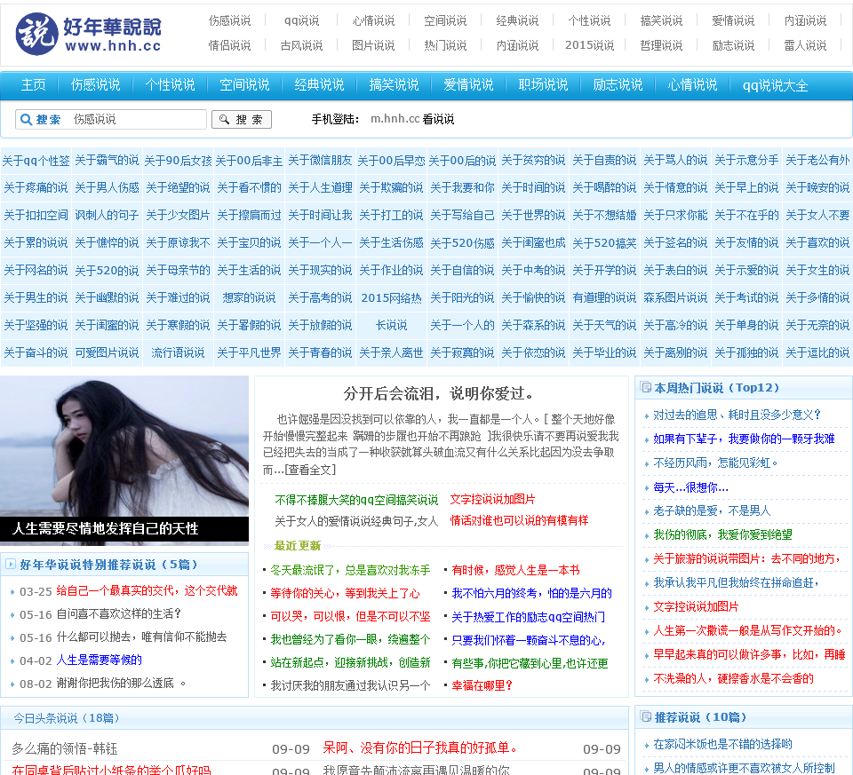
Task: Open 人生是需要等候的
Action: [99, 660]
